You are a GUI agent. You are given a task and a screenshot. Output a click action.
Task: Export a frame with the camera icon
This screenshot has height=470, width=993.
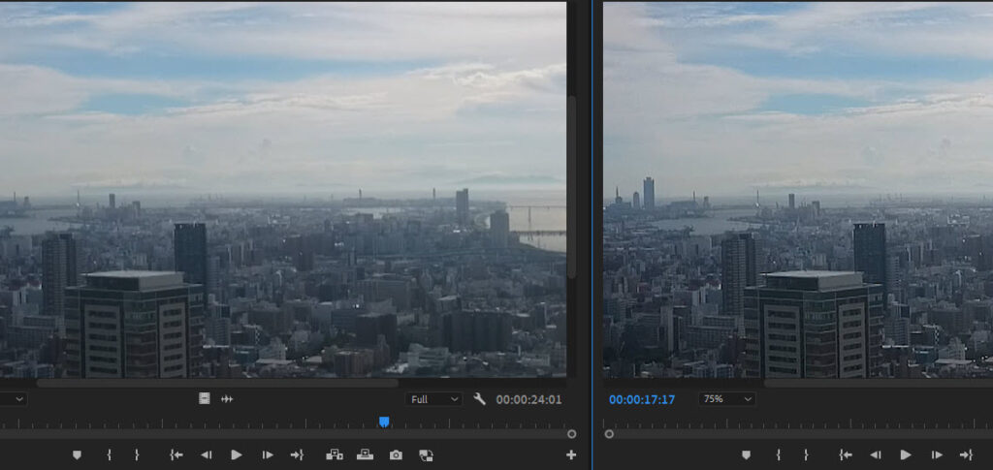[396, 454]
